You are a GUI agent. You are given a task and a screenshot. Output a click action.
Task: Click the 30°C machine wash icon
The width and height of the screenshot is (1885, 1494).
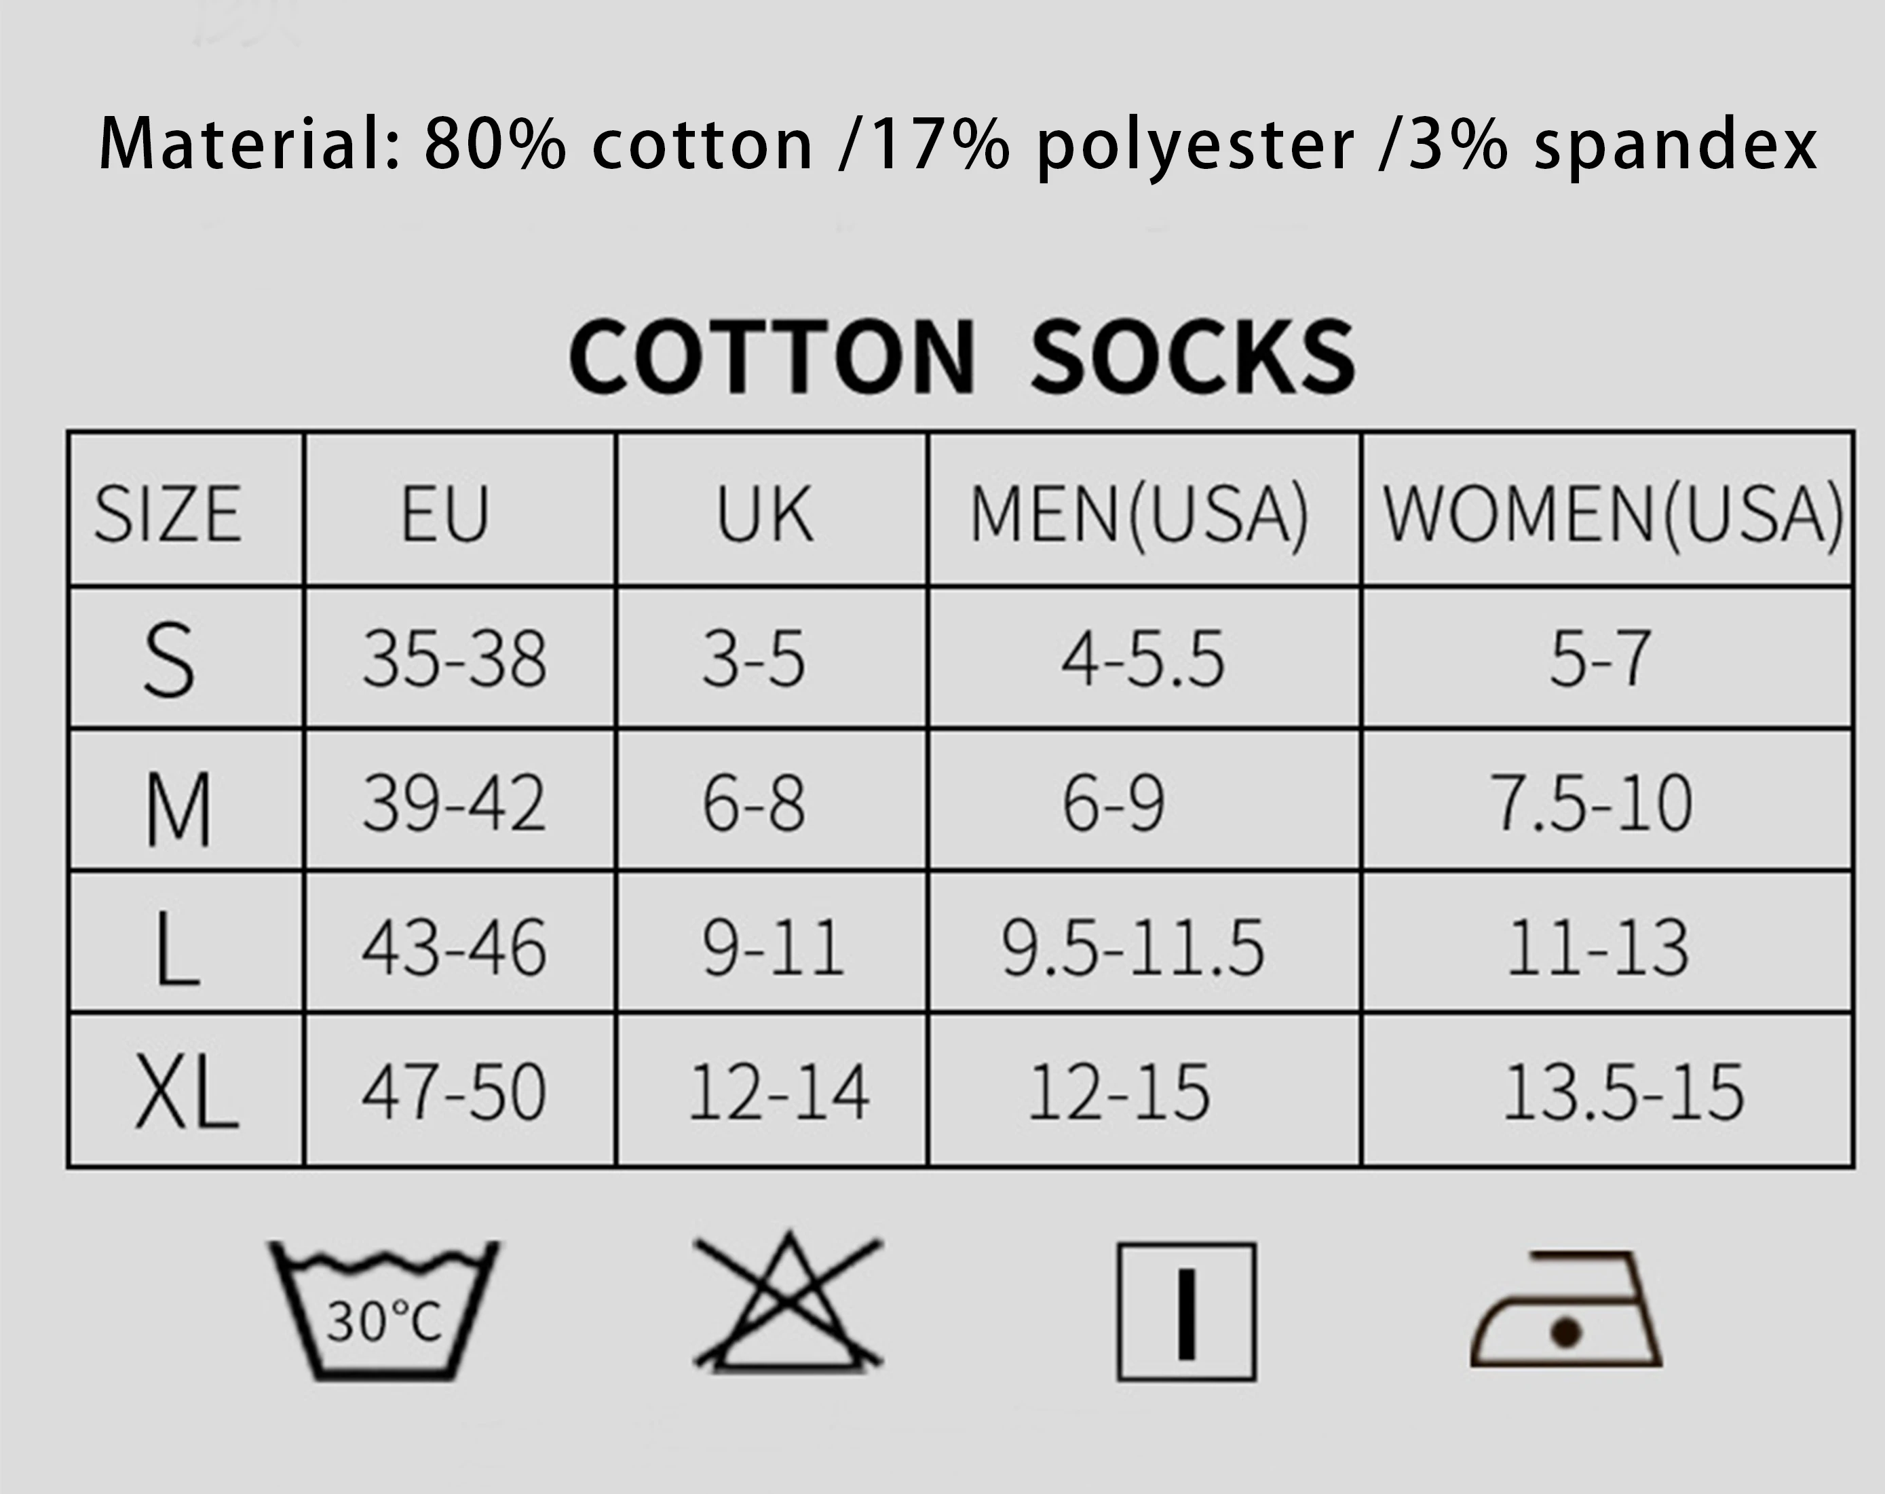(x=384, y=1309)
